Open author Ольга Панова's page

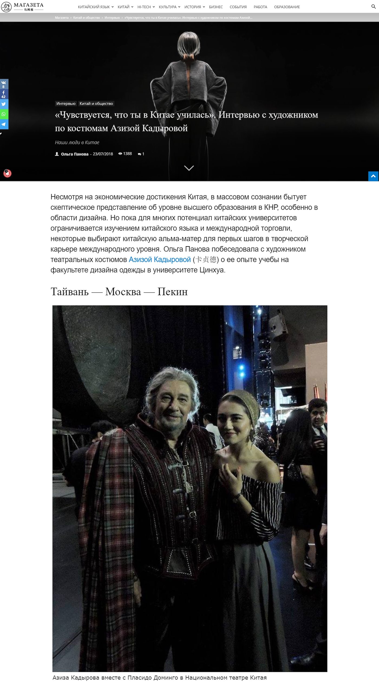pos(75,154)
